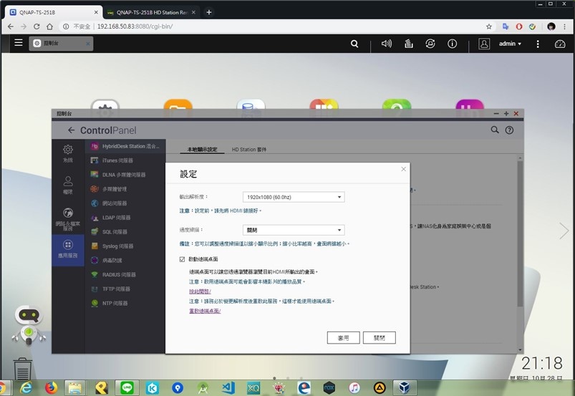Open output resolution 1920x1080 dropdown
Image resolution: width=575 pixels, height=396 pixels.
[x=294, y=197]
